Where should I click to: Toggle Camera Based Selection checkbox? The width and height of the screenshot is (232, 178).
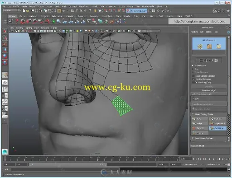pos(193,76)
